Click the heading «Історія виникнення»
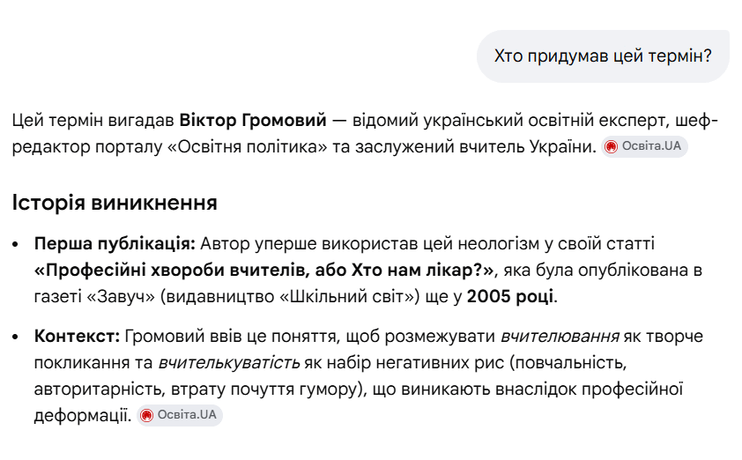 coord(115,203)
